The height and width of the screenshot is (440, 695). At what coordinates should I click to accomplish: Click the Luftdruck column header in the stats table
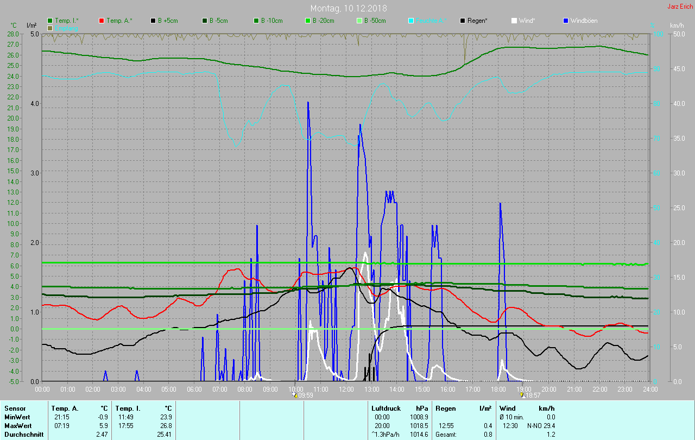coord(385,408)
